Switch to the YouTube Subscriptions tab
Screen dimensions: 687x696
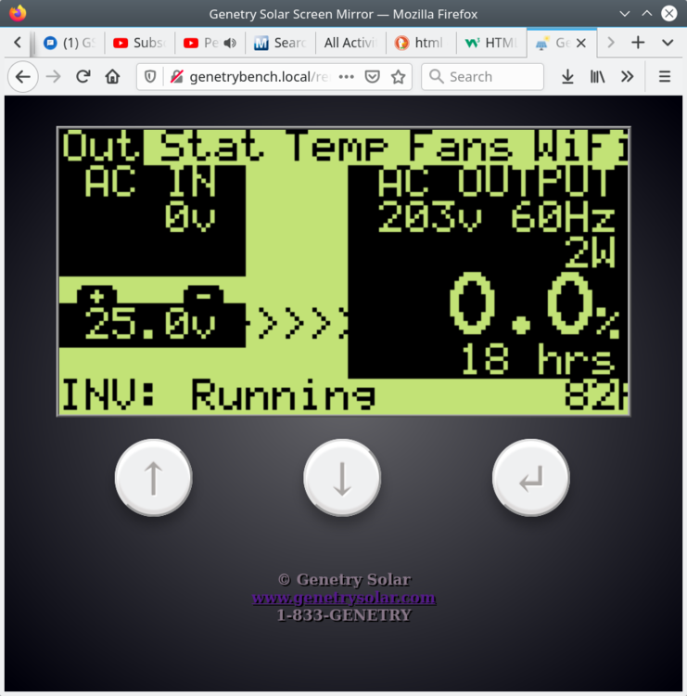[139, 43]
